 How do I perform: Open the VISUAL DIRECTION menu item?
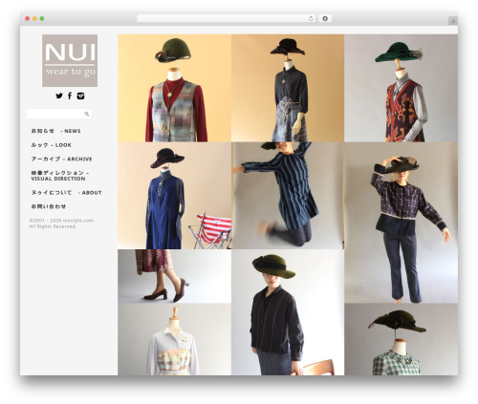60,176
